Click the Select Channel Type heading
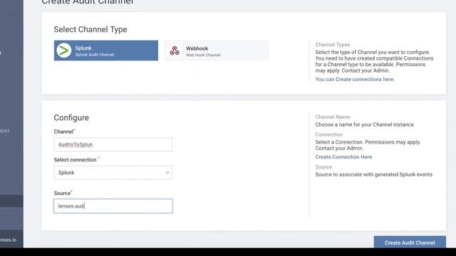The width and height of the screenshot is (456, 256). tap(90, 29)
